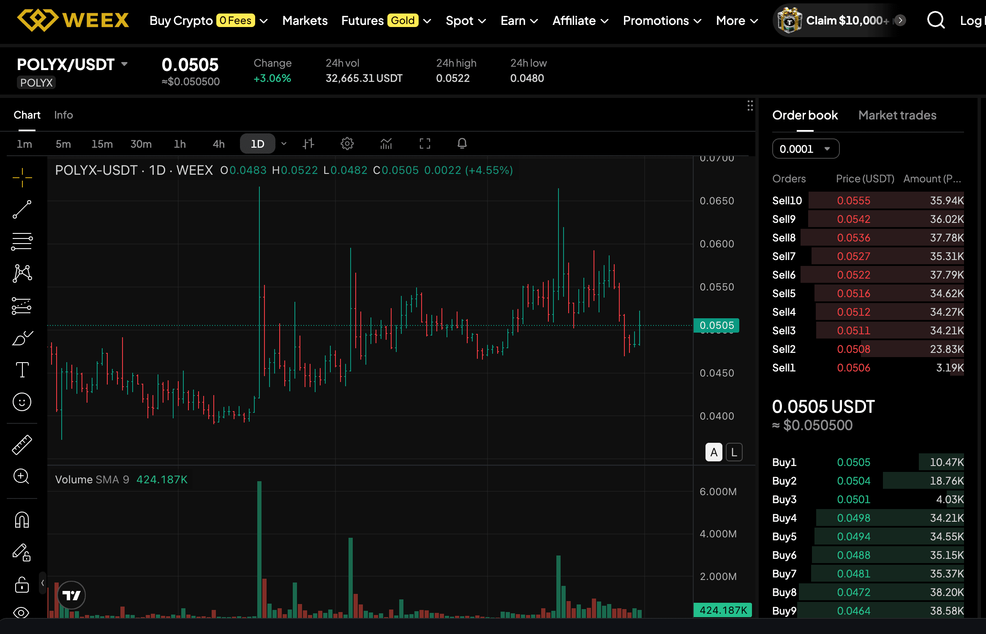This screenshot has width=986, height=634.
Task: Open the indicators menu
Action: click(386, 144)
